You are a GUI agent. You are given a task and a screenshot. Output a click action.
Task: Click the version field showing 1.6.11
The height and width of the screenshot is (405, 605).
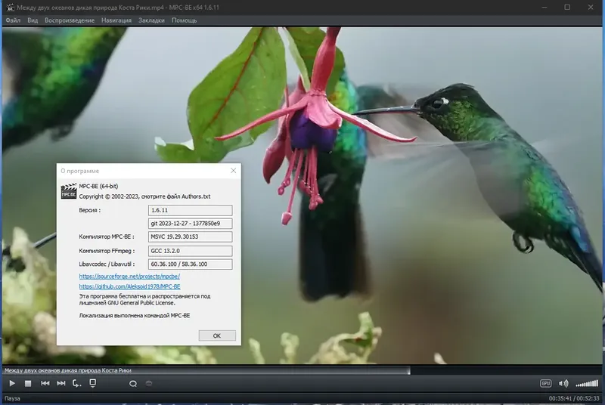(x=190, y=210)
